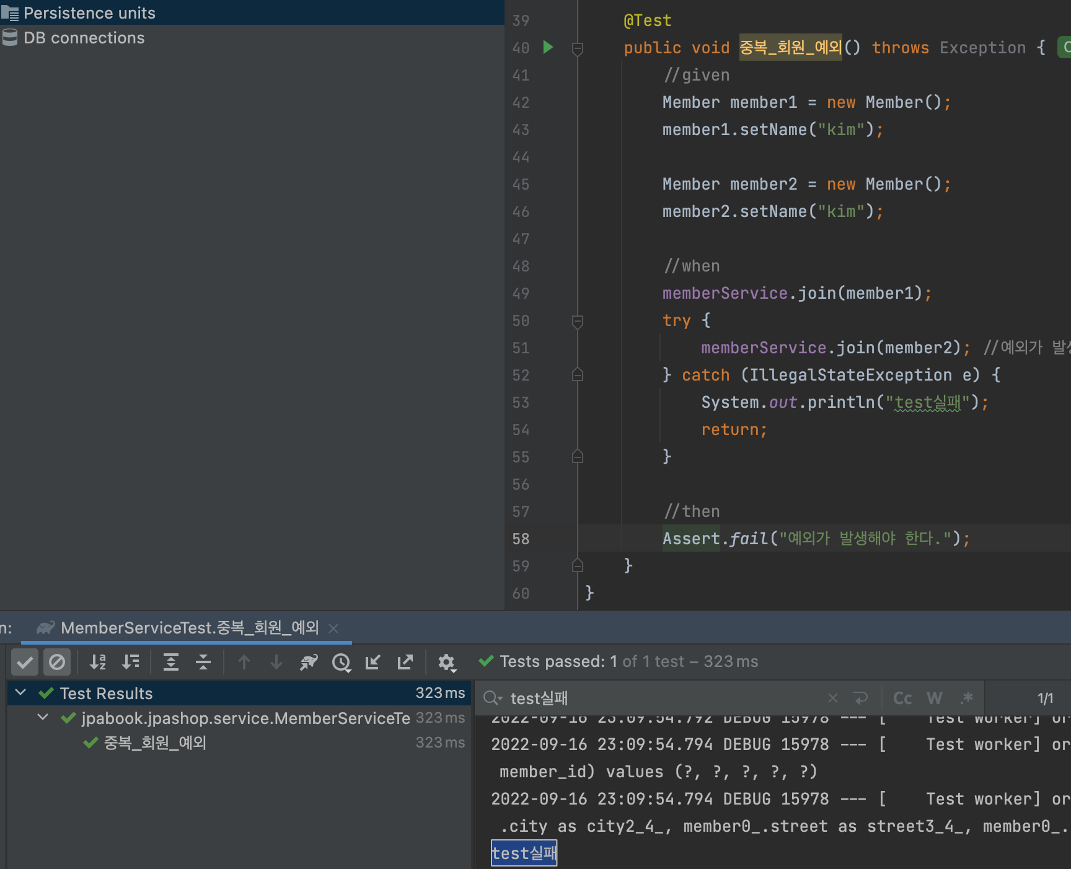Run test from gutter arrow on line 40

548,47
